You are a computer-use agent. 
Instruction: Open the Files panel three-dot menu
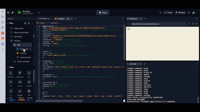pyautogui.click(x=32, y=23)
